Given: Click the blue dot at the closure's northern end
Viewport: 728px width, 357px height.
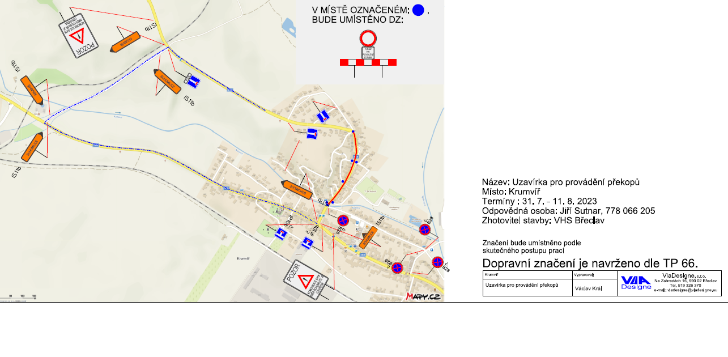Looking at the screenshot, I should tap(353, 132).
